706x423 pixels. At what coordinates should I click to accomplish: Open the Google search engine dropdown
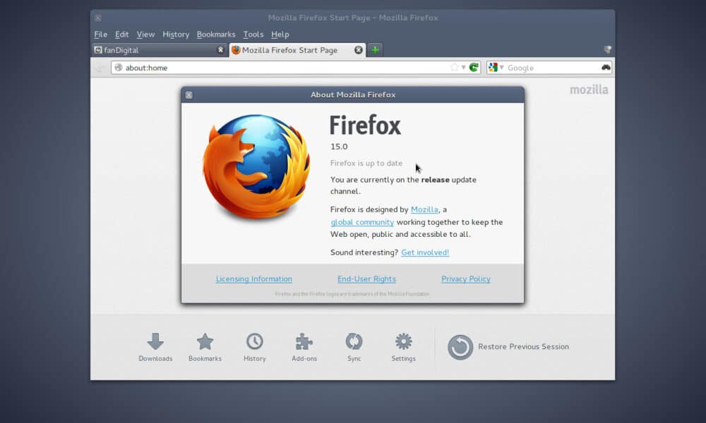click(496, 68)
